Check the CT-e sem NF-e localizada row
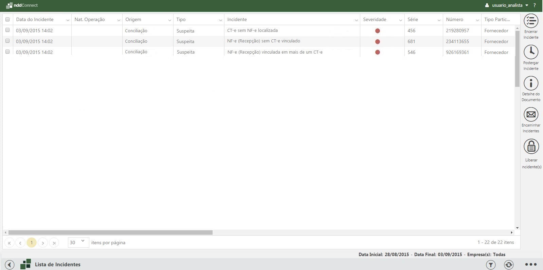543x270 pixels. tap(7, 30)
